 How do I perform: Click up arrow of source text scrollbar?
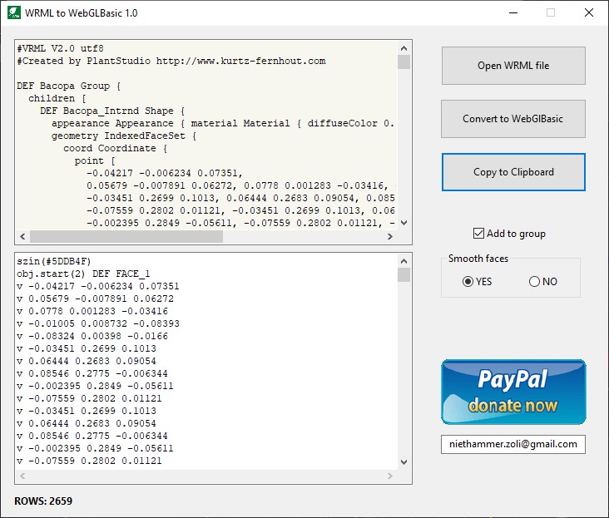pos(404,48)
